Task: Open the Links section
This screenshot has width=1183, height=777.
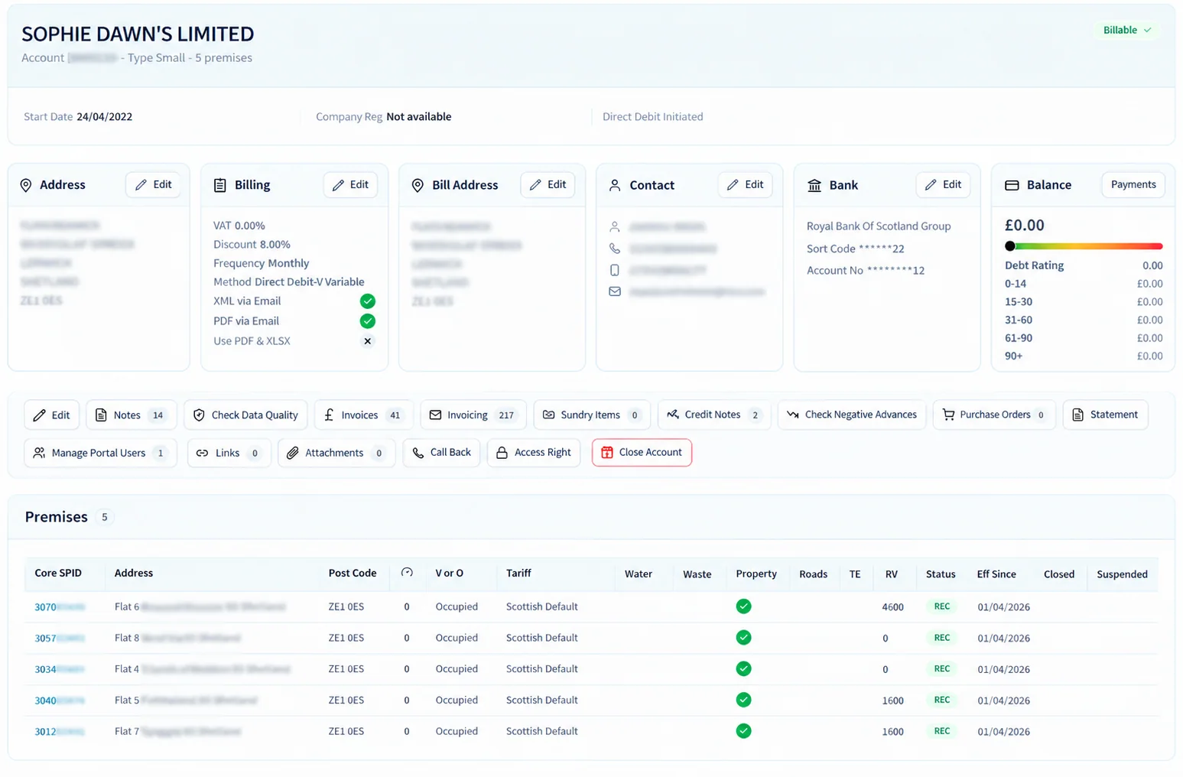Action: [229, 453]
